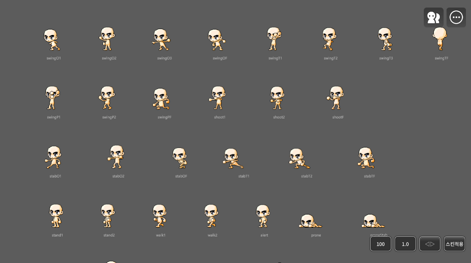Image resolution: width=471 pixels, height=263 pixels.
Task: Open the more options ellipsis menu
Action: tap(456, 17)
